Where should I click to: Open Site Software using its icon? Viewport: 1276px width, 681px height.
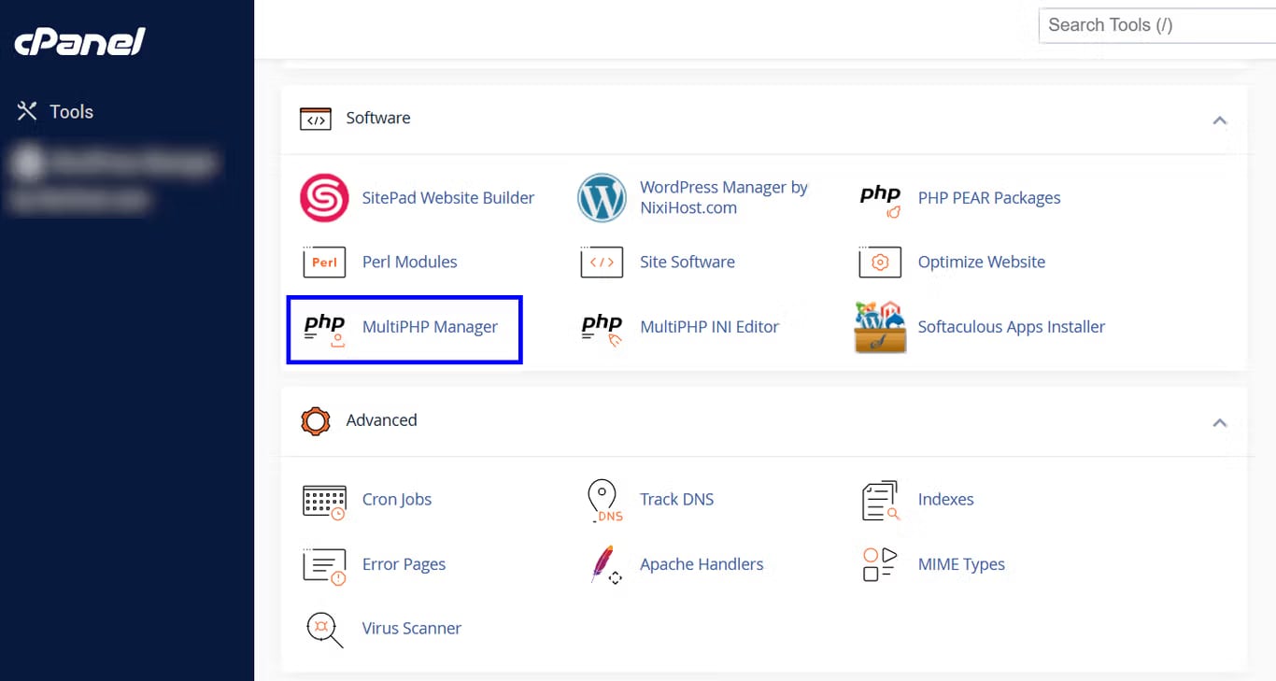602,262
